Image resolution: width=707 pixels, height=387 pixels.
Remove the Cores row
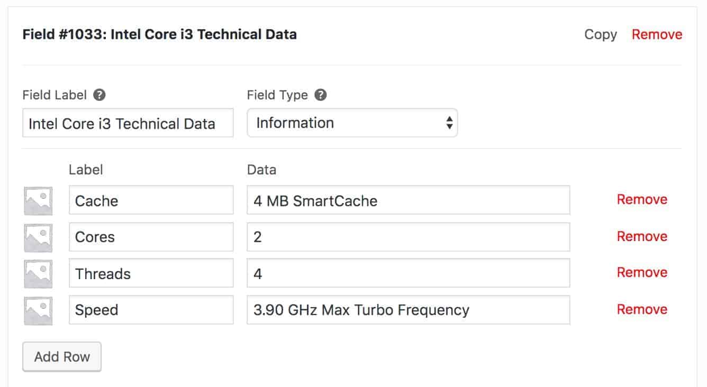click(642, 236)
